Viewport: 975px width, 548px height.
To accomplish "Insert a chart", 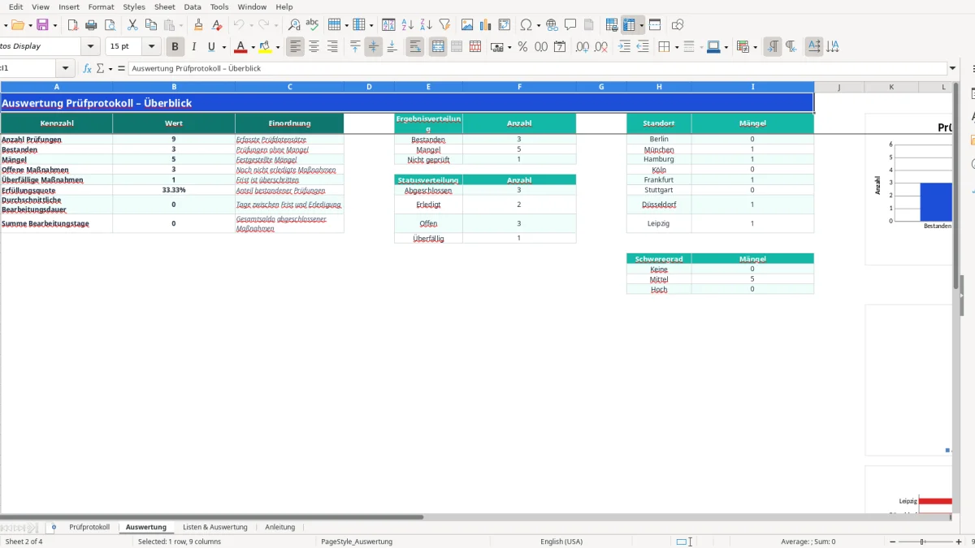I will pos(486,25).
